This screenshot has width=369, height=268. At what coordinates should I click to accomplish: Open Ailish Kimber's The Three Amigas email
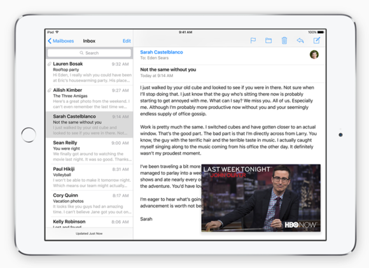point(90,99)
